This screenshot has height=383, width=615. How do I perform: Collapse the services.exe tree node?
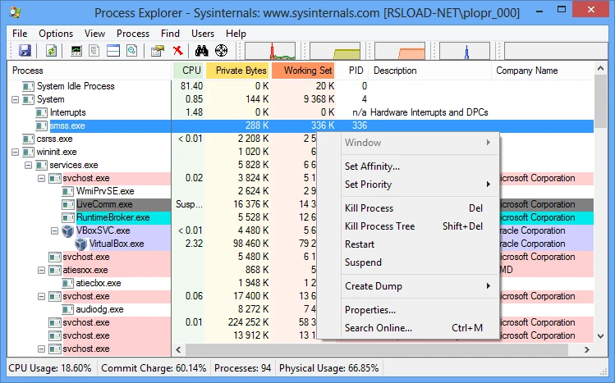coord(30,165)
